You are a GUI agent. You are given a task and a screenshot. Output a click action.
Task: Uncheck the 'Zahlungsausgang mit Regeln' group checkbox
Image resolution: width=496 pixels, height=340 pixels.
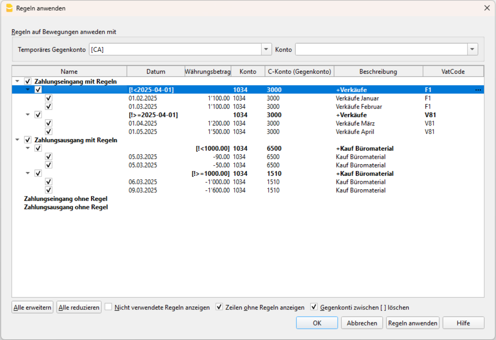pos(27,140)
